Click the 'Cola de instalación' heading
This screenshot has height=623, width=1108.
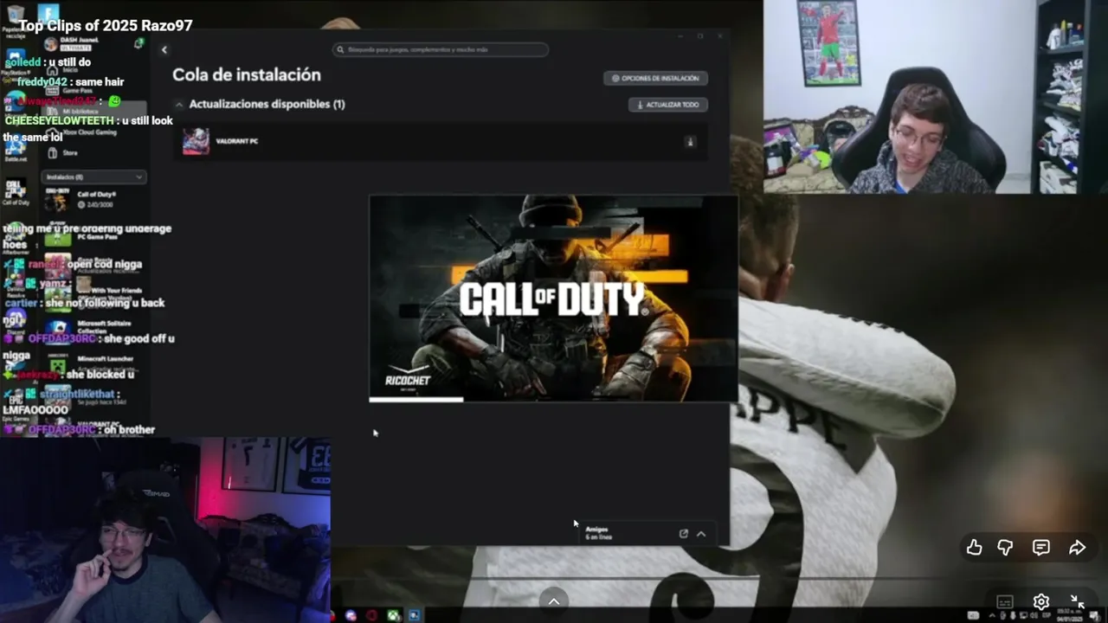(247, 75)
